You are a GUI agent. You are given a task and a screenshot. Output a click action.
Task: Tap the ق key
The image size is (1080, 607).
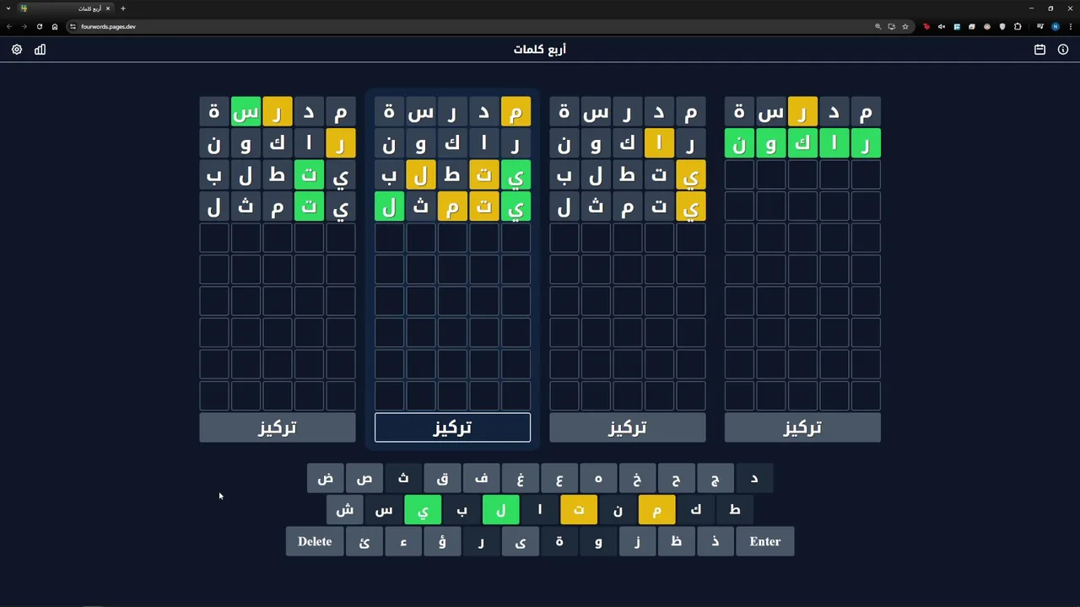point(442,478)
